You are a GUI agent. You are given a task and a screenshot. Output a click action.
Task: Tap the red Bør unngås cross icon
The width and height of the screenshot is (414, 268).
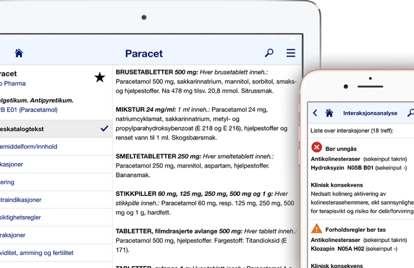pyautogui.click(x=317, y=147)
